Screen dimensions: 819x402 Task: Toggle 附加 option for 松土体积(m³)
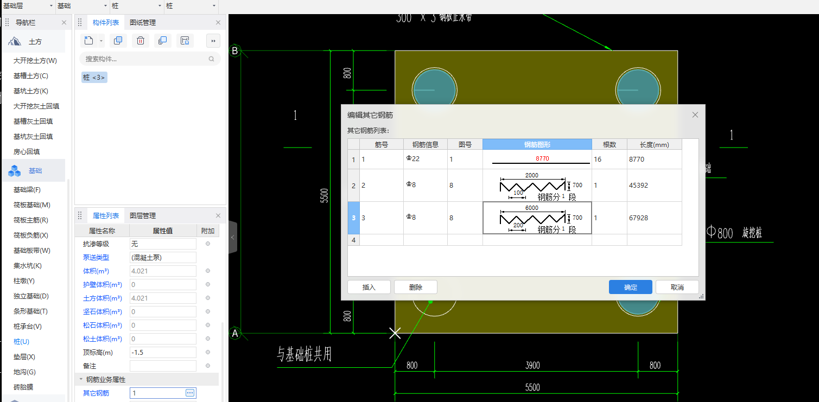pyautogui.click(x=208, y=339)
